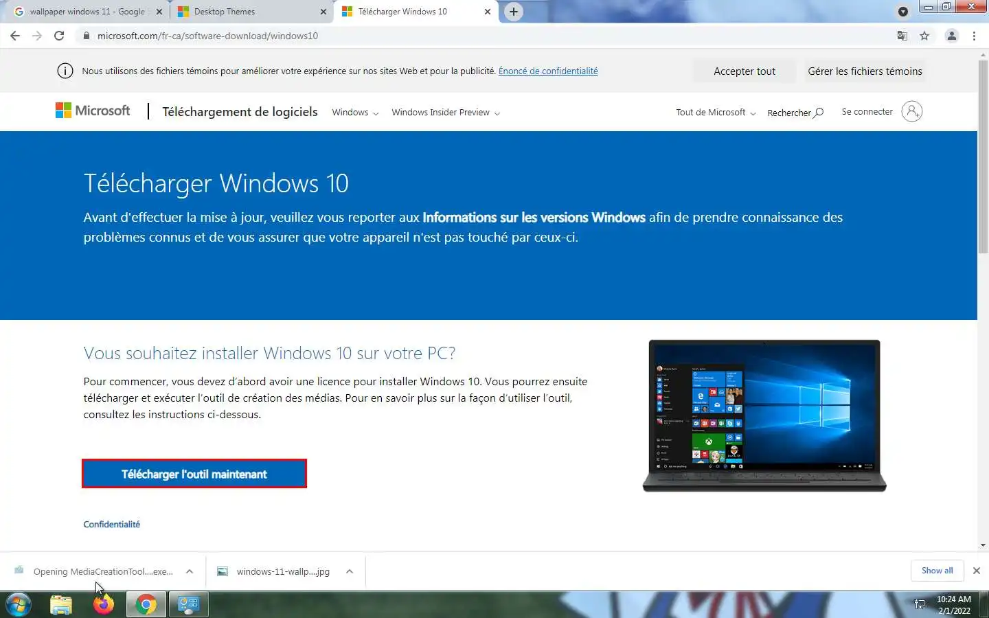Open the translate page icon in address bar
This screenshot has height=618, width=989.
click(x=902, y=36)
